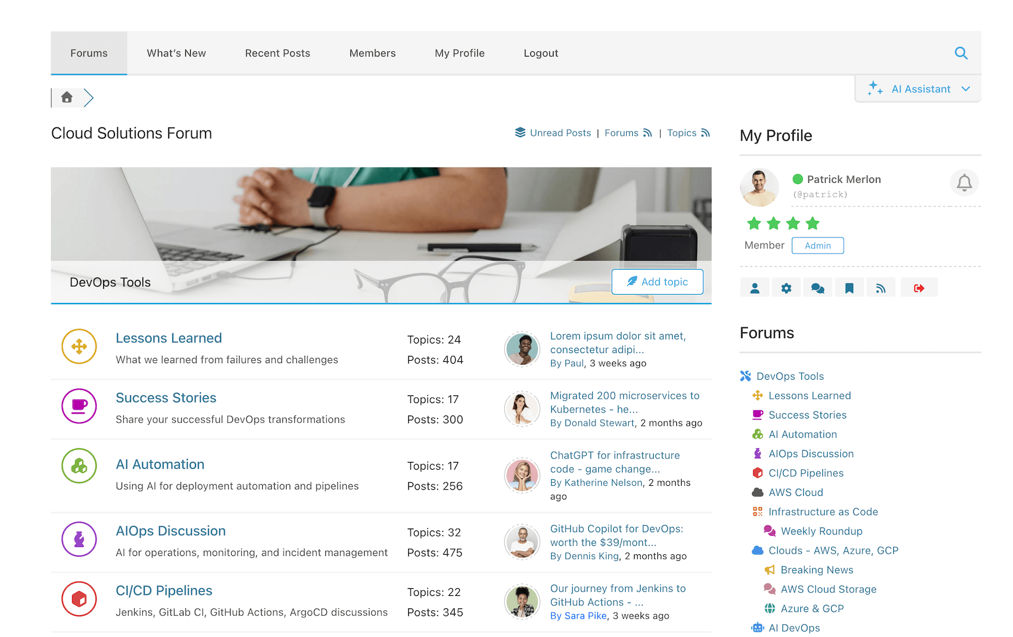The image size is (1013, 637).
Task: Select the Success Stories cup icon
Action: click(79, 406)
